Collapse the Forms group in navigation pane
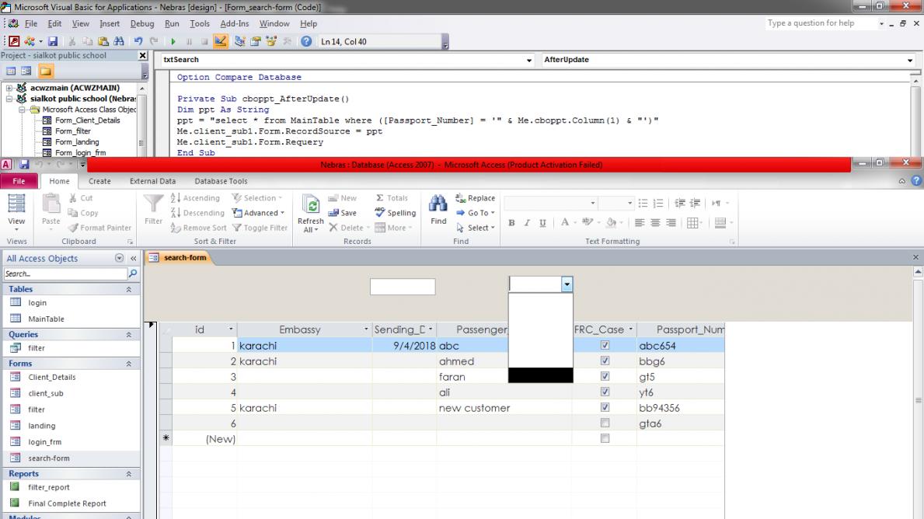Screen dimensions: 924x519 tap(128, 364)
